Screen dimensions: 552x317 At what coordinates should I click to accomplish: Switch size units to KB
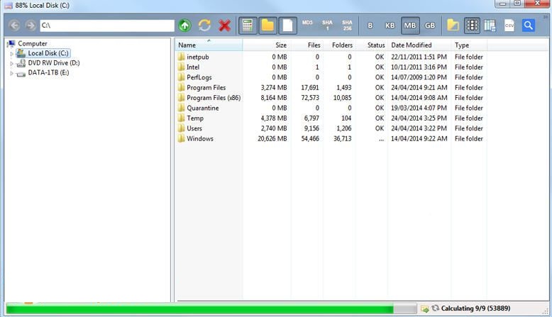click(390, 26)
